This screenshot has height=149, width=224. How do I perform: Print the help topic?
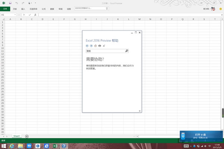(100, 45)
